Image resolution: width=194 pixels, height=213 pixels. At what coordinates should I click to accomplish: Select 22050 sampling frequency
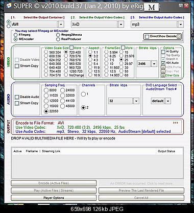46,111
